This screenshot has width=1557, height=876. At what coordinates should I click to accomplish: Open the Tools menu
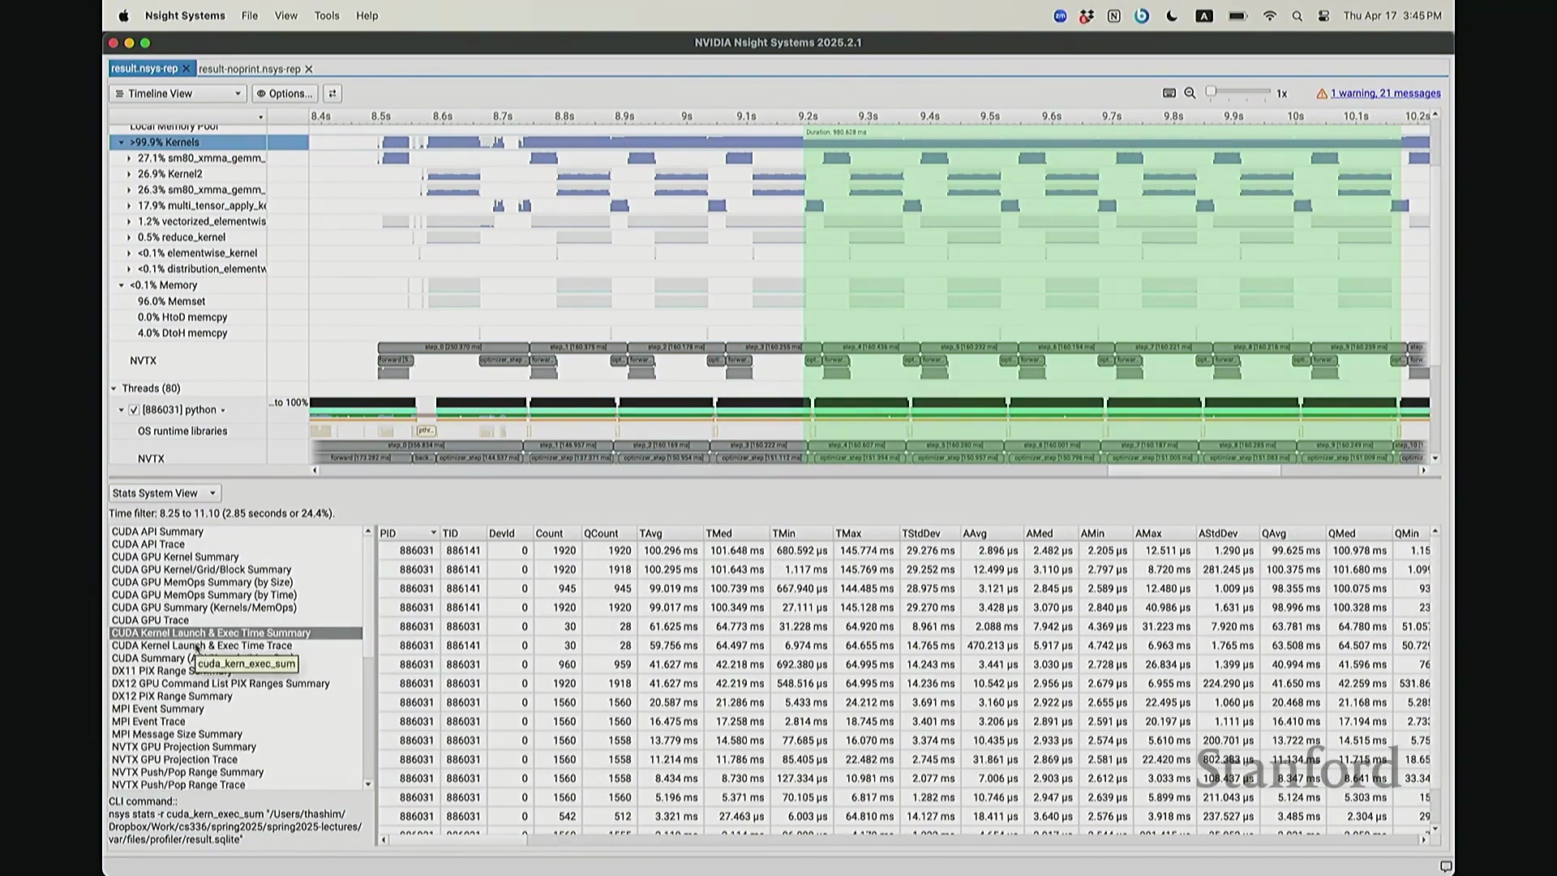pyautogui.click(x=327, y=15)
